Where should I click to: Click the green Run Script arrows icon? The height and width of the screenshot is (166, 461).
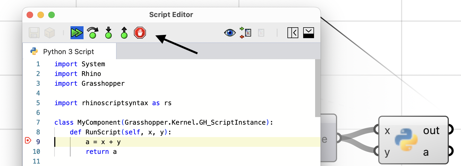pos(77,33)
